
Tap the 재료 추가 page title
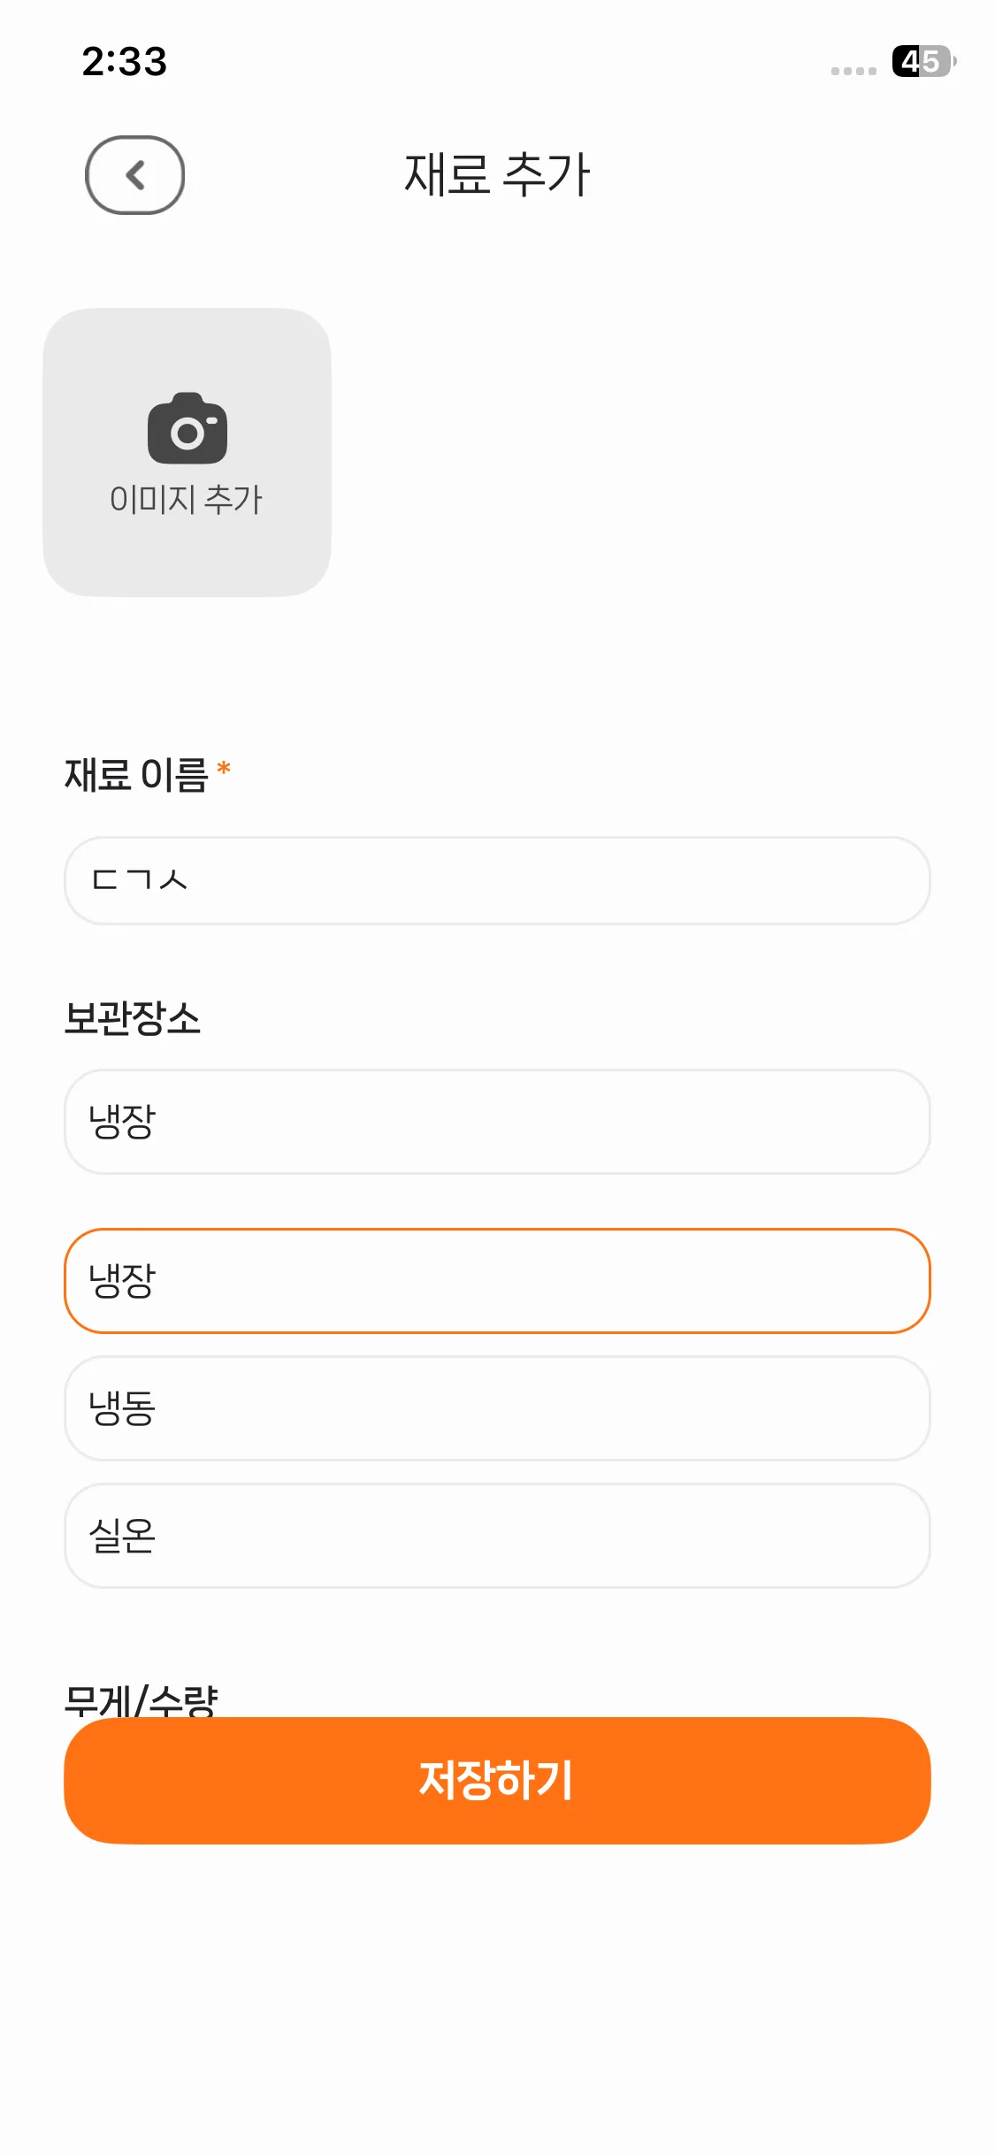497,174
